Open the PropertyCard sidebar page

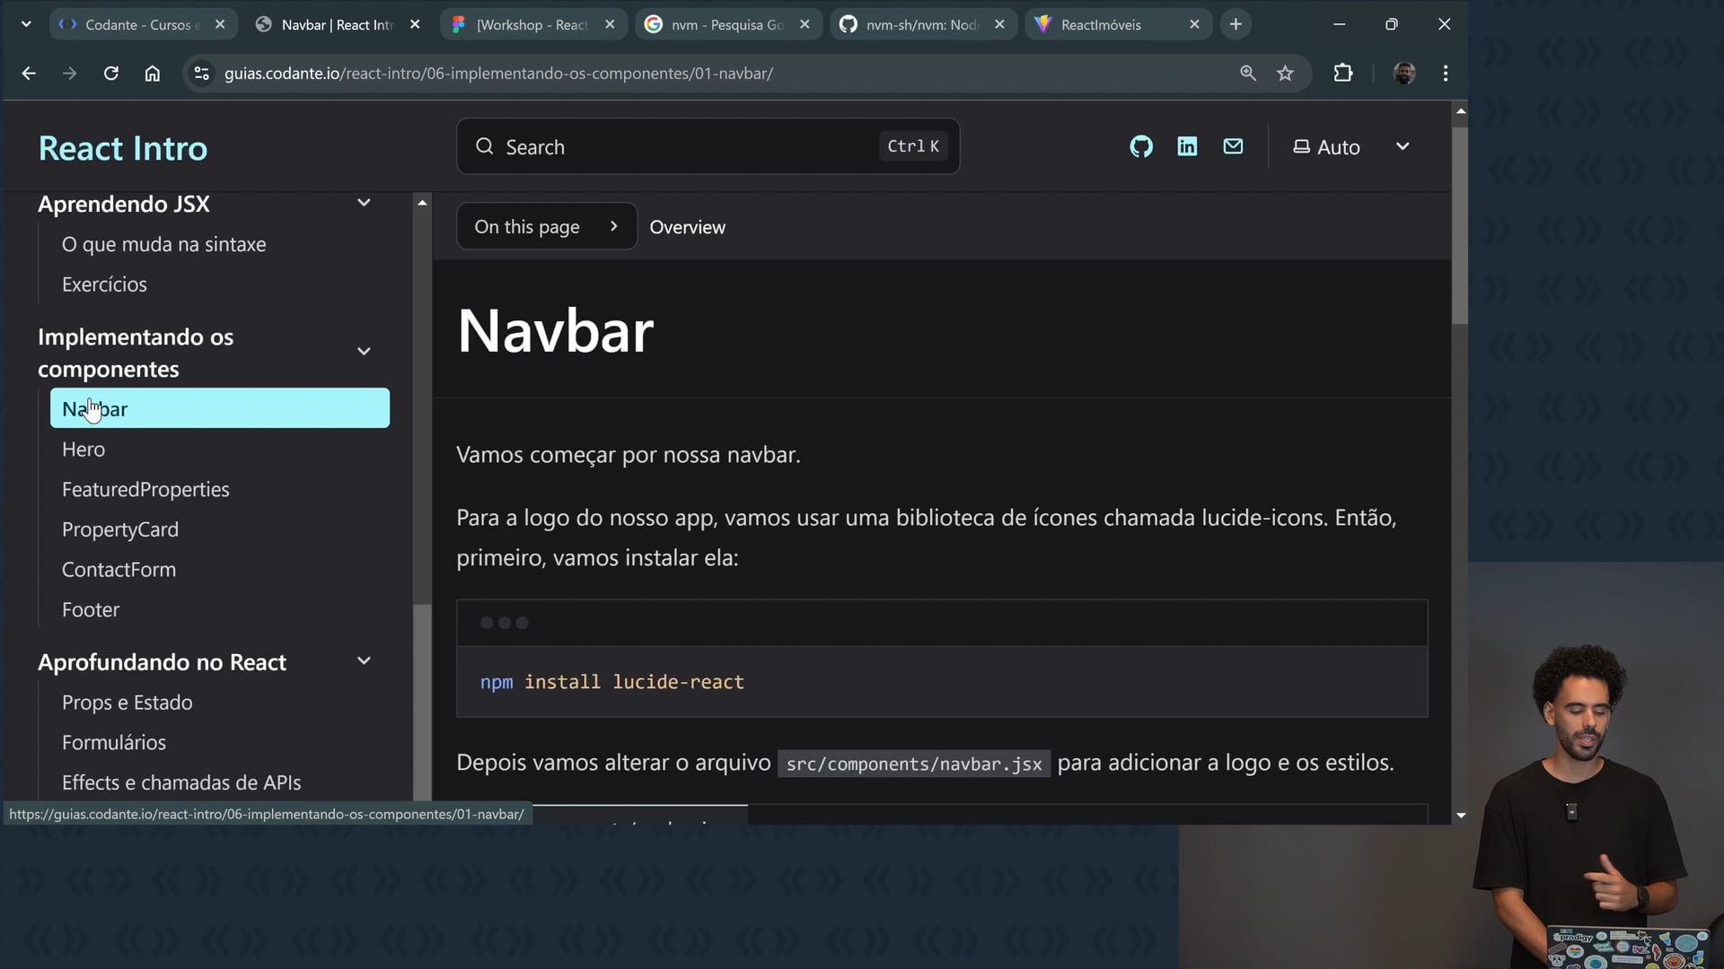120,530
